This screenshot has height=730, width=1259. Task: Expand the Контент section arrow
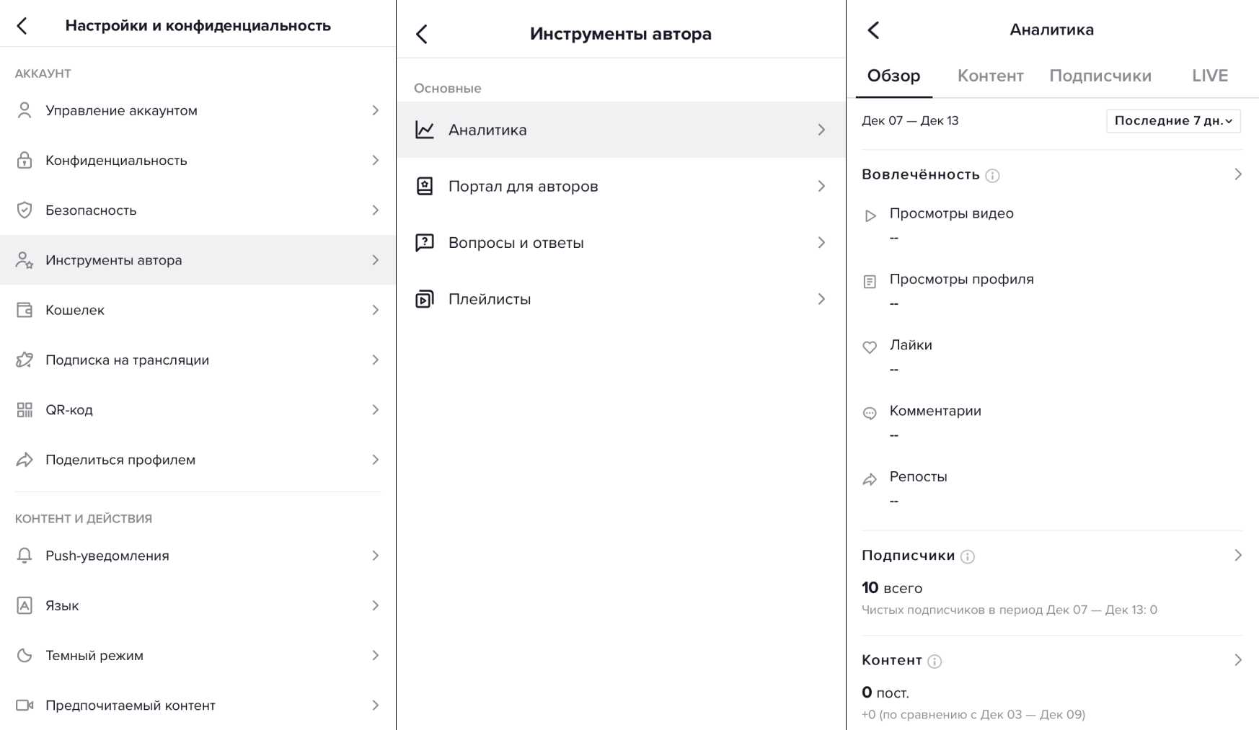1237,660
